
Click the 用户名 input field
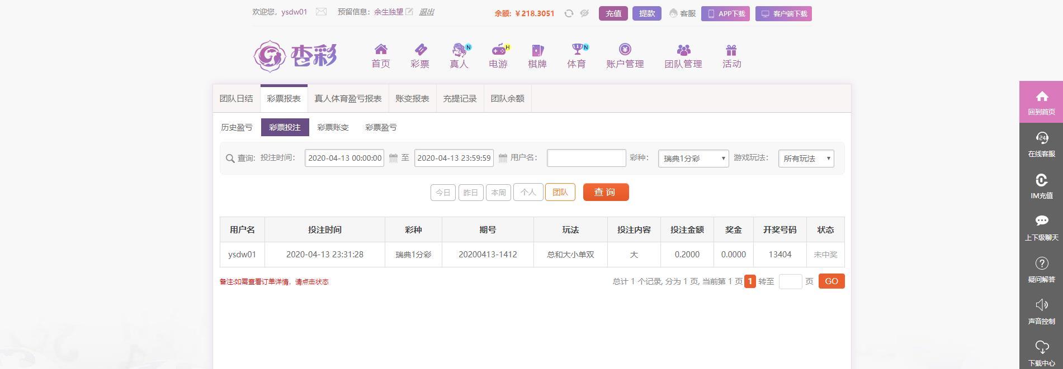click(586, 158)
